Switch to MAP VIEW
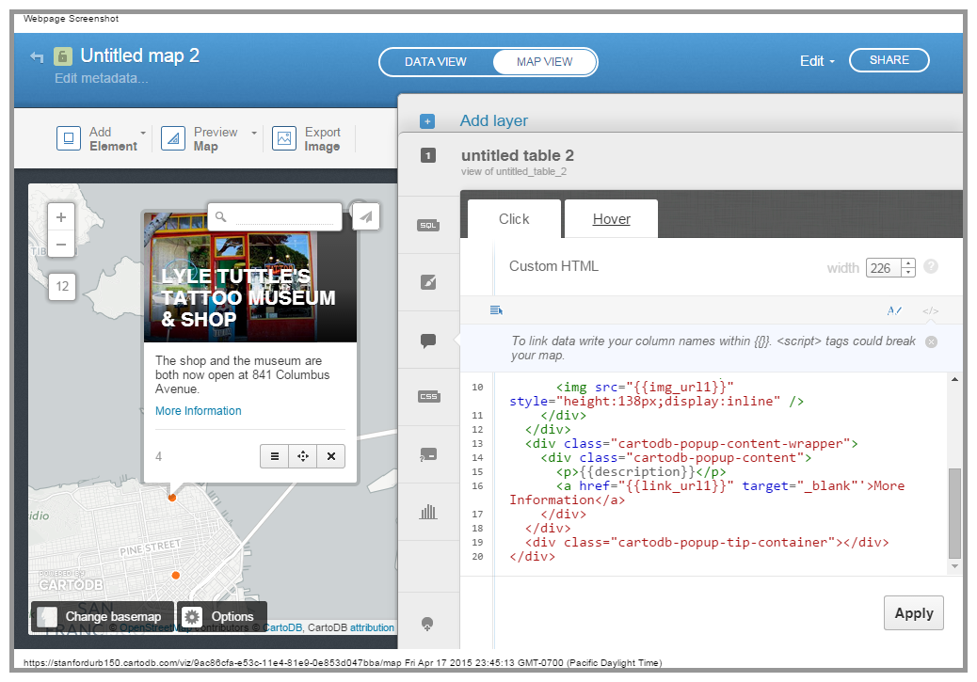 click(x=544, y=62)
